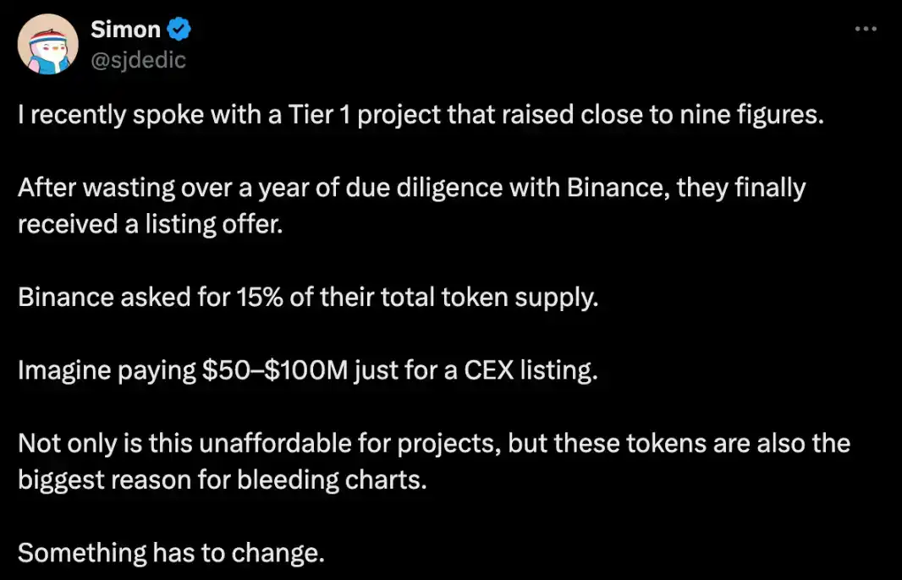Click the 'received a listing offer' line
902x580 pixels.
148,227
